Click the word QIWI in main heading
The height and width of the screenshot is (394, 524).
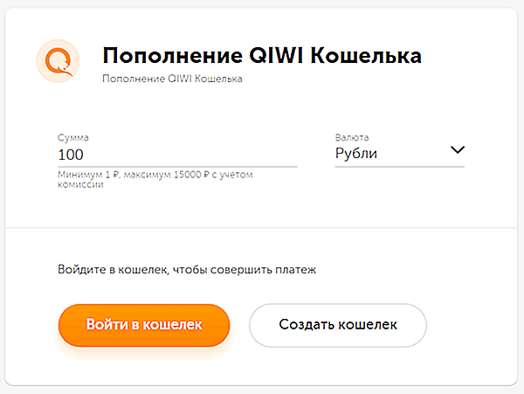[x=276, y=55]
